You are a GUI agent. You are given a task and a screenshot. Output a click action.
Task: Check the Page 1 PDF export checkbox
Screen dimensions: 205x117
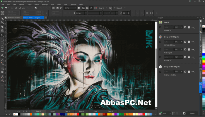[x=160, y=27]
